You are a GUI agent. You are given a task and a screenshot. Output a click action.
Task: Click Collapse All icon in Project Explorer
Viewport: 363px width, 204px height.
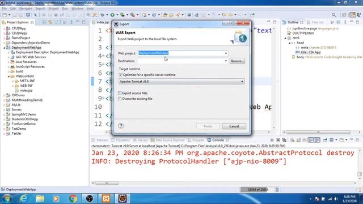pos(44,23)
